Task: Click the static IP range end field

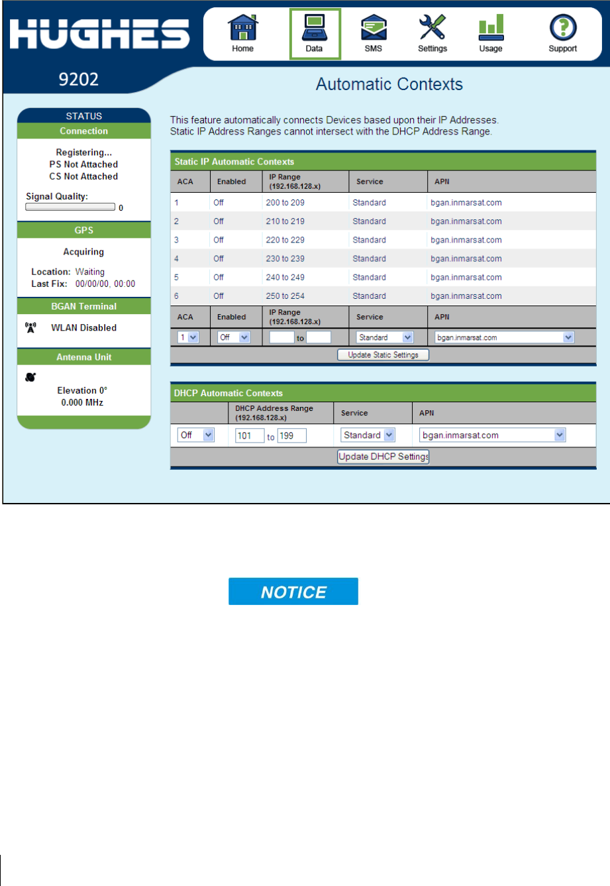Action: 319,337
